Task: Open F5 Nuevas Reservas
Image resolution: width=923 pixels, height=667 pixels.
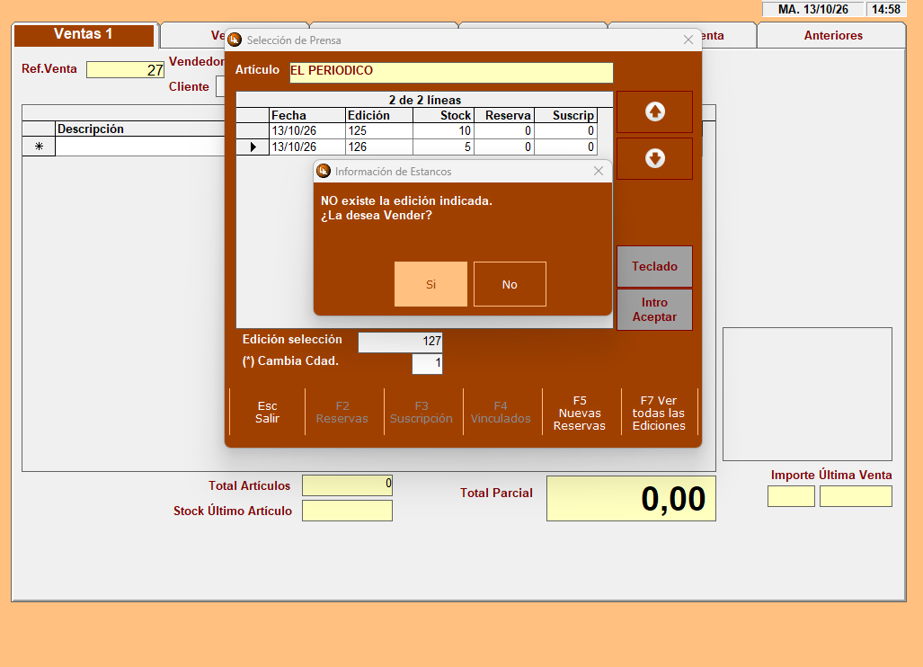Action: [580, 413]
